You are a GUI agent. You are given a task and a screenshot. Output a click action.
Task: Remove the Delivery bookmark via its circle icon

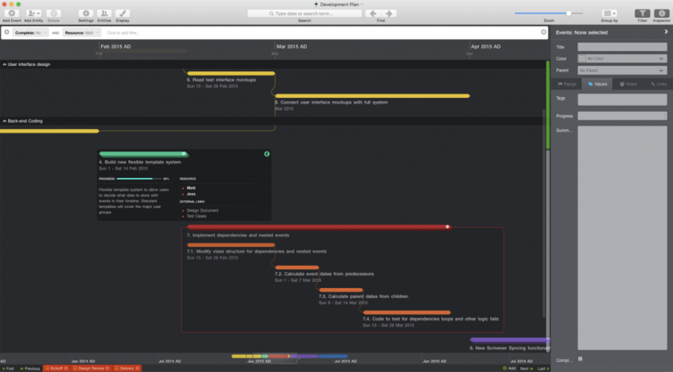[x=137, y=368]
